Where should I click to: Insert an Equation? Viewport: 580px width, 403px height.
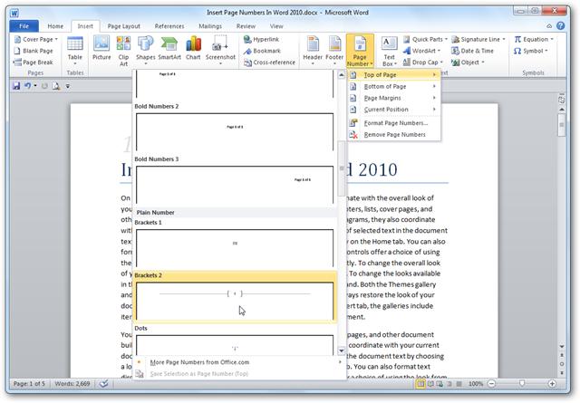pyautogui.click(x=534, y=39)
